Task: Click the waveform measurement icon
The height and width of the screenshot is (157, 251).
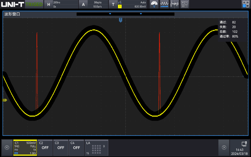Action: [164, 4]
